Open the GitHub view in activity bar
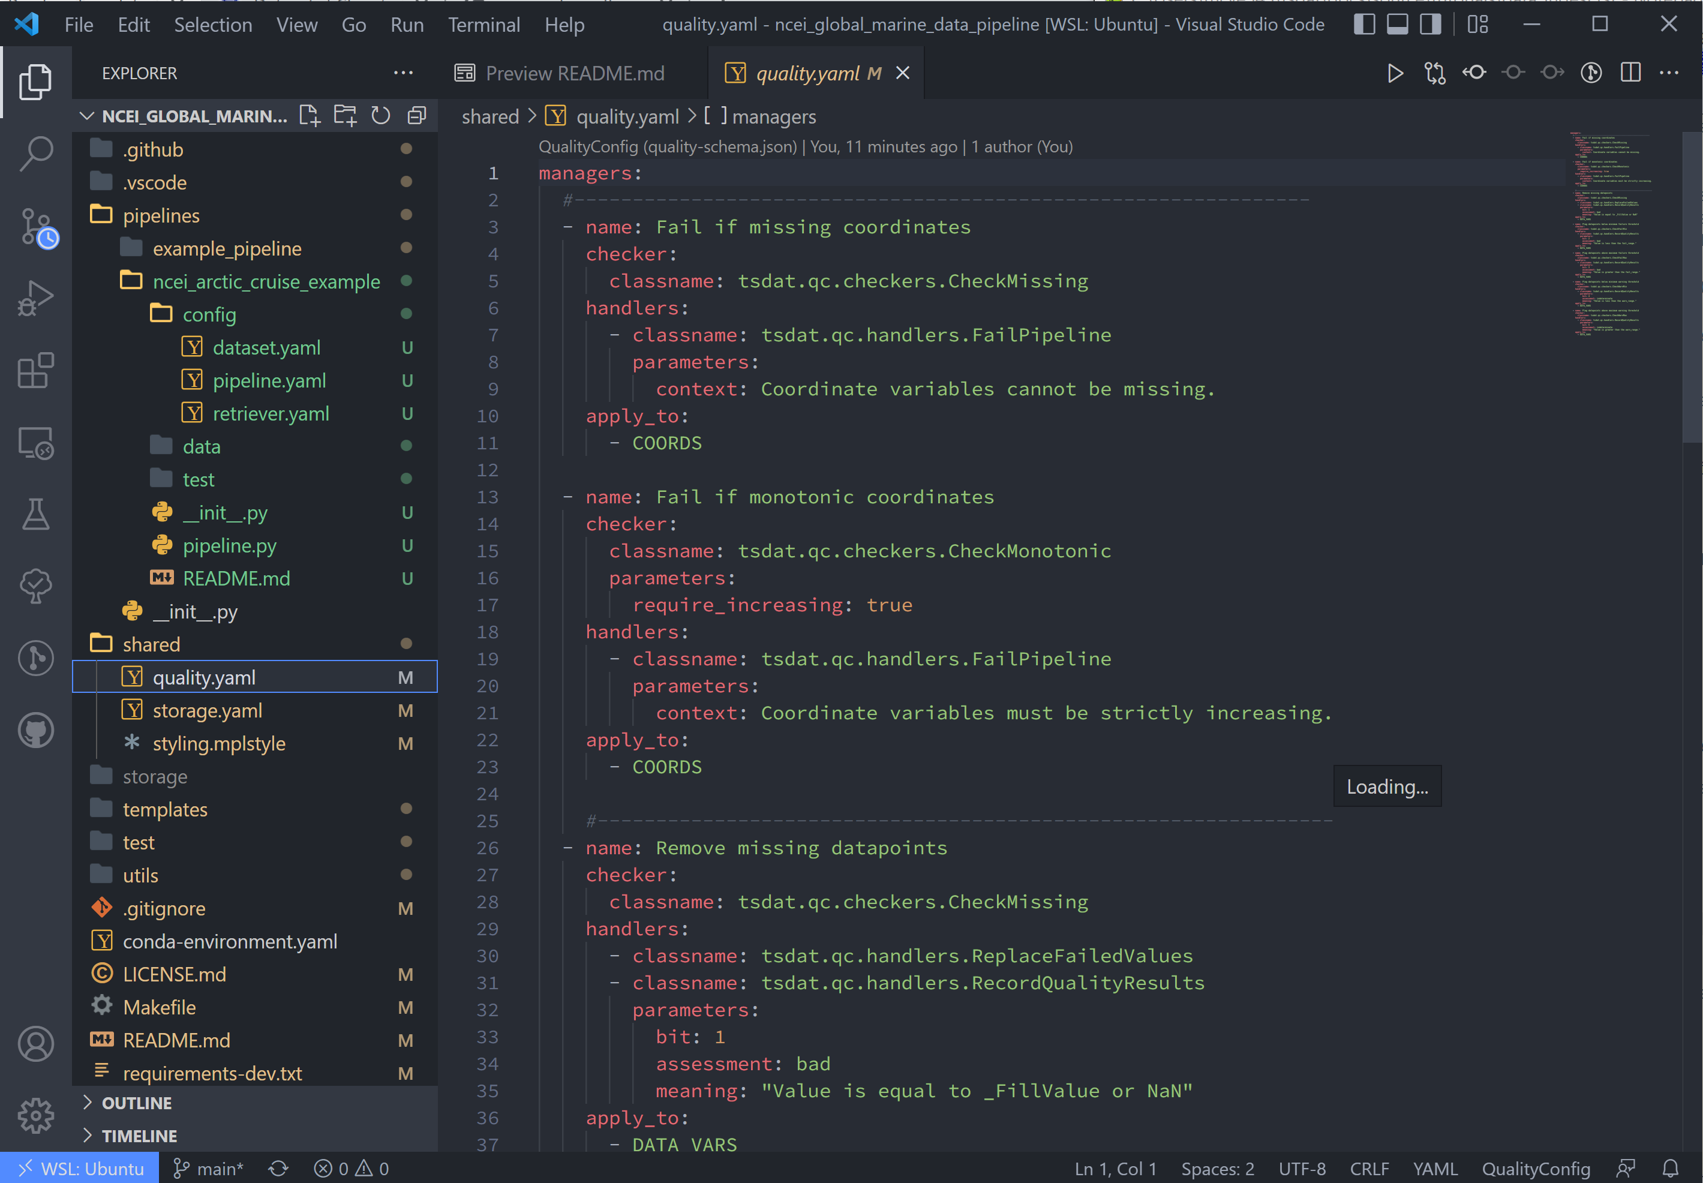This screenshot has width=1703, height=1183. [x=35, y=730]
